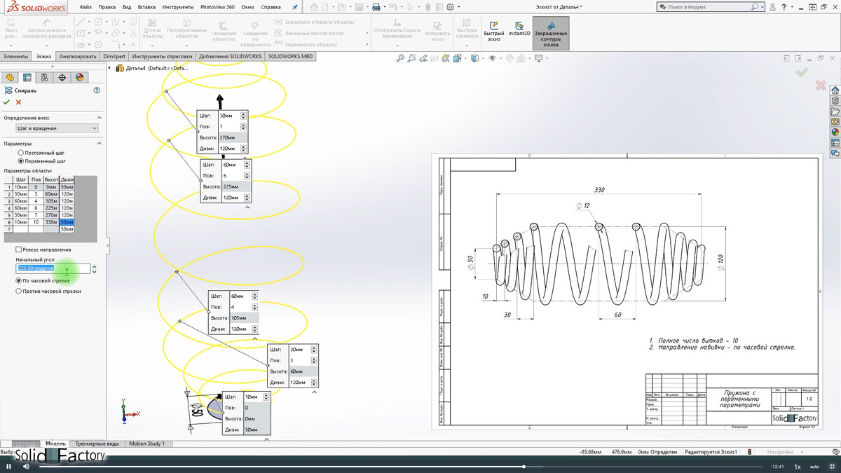Click the Начальный угол input field
This screenshot has height=473, width=841.
53,268
